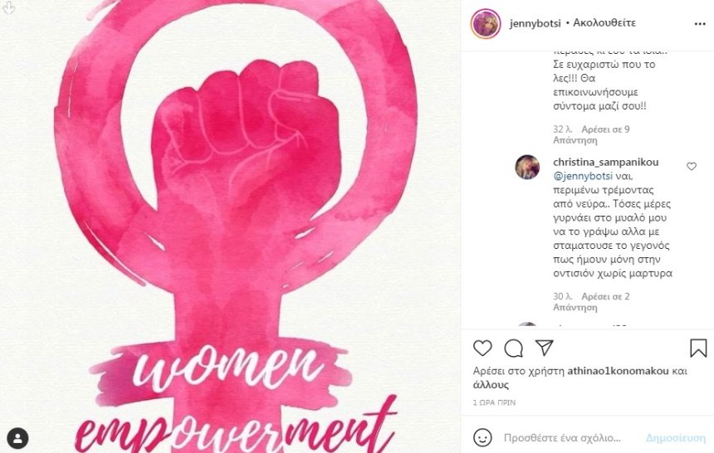Click the add comment input field

pos(562,438)
